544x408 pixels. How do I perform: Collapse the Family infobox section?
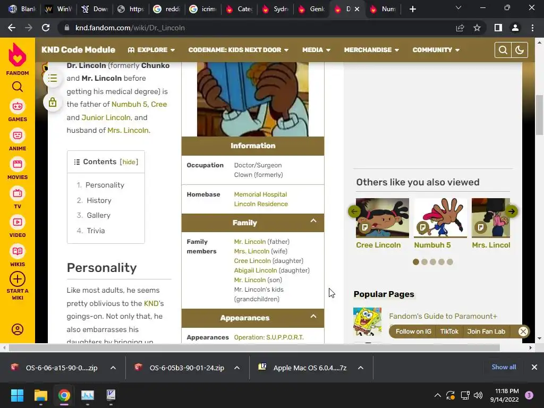[313, 220]
